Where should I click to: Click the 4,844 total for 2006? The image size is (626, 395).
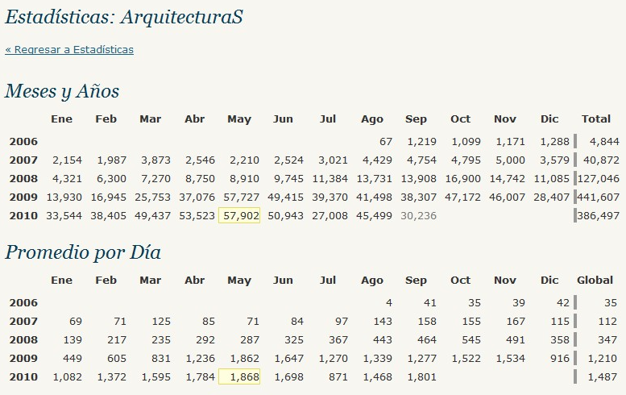pos(603,141)
